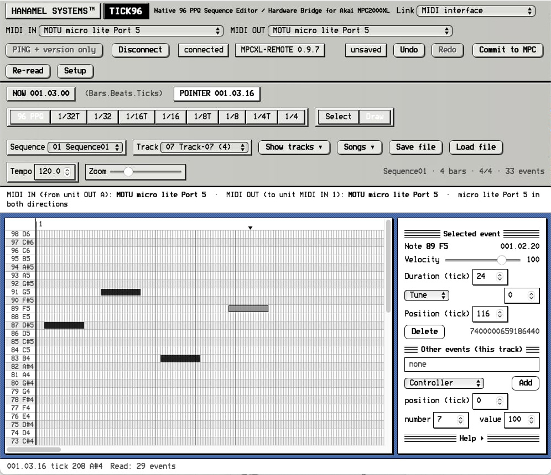
Task: Select the 1/4 grid resolution
Action: tap(292, 117)
